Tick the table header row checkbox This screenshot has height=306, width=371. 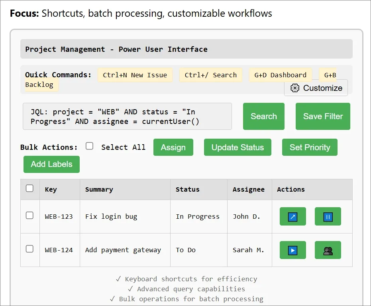(29, 188)
